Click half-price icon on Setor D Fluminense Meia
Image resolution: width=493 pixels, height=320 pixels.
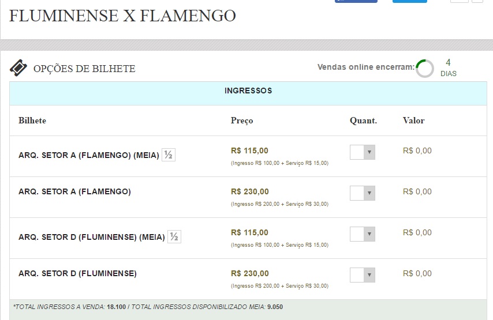[x=174, y=236]
